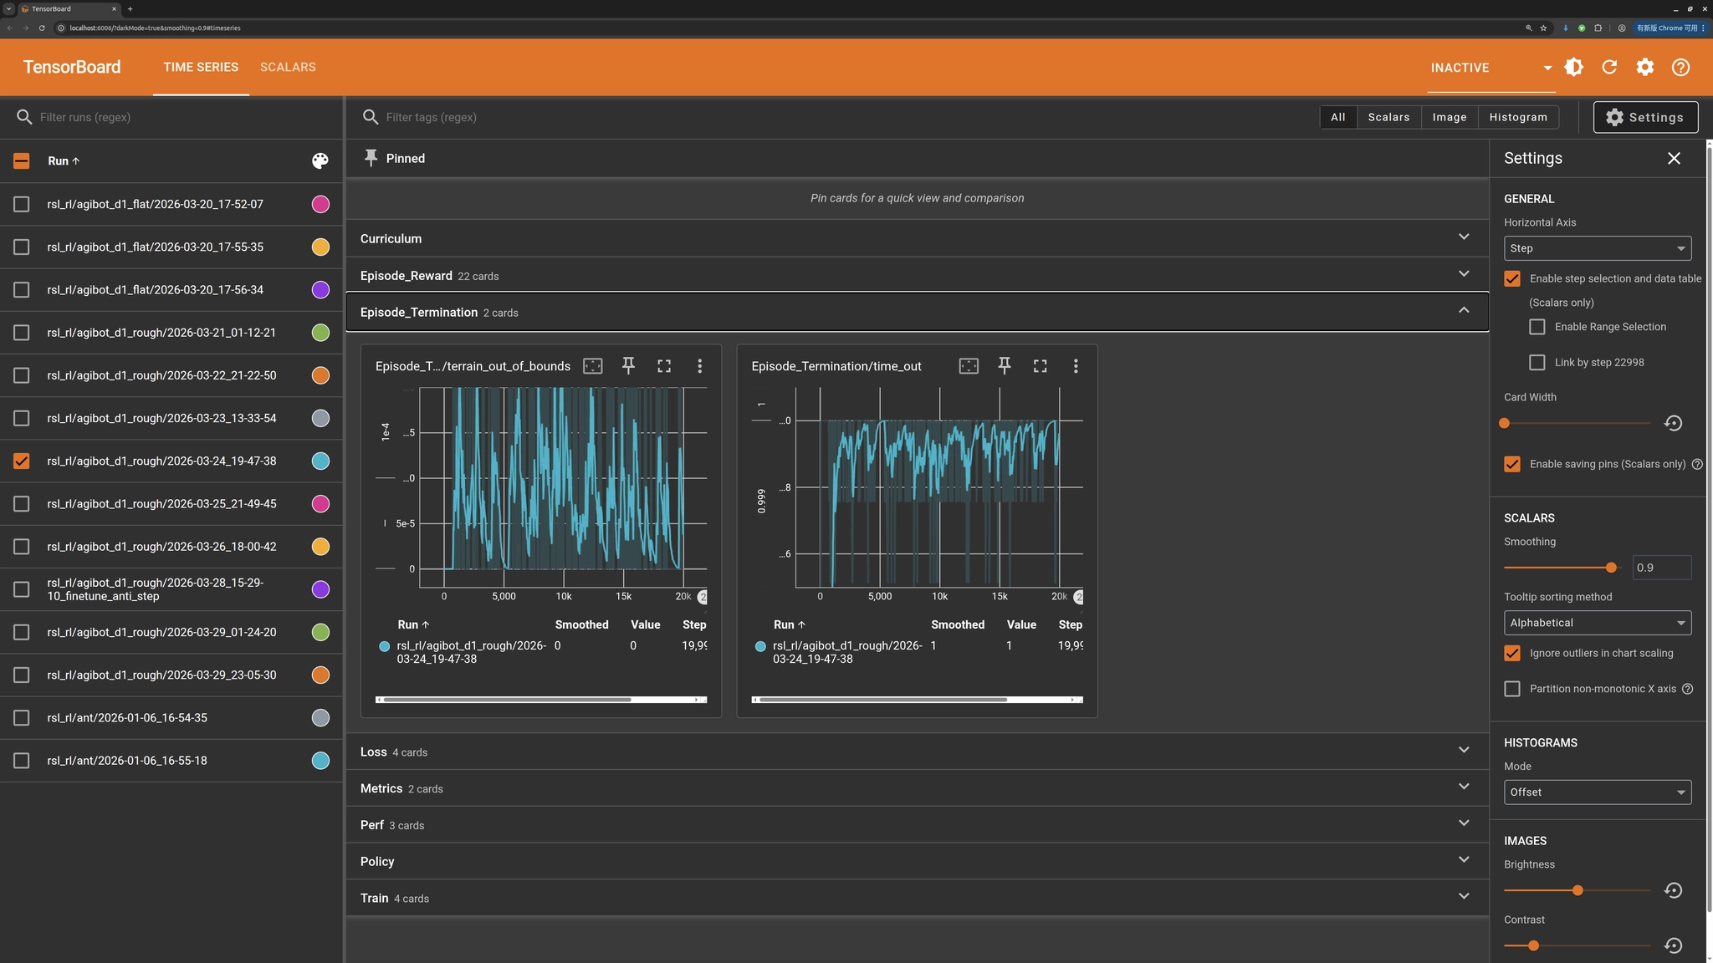Reset Contrast to default
Screen dimensions: 1713x963
pos(1673,945)
